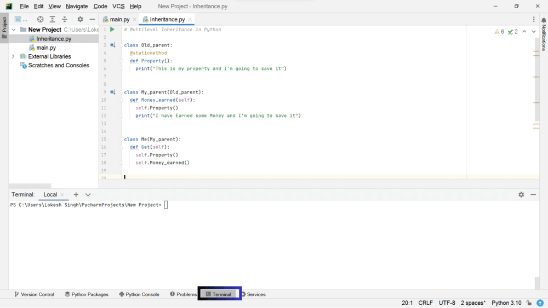
Task: Click the green Run gutter arrow
Action: pyautogui.click(x=112, y=30)
